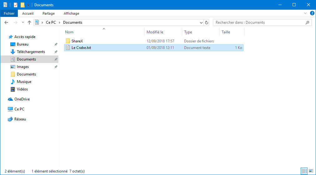The height and width of the screenshot is (175, 316).
Task: Click the 1 Ko size cell
Action: click(238, 48)
